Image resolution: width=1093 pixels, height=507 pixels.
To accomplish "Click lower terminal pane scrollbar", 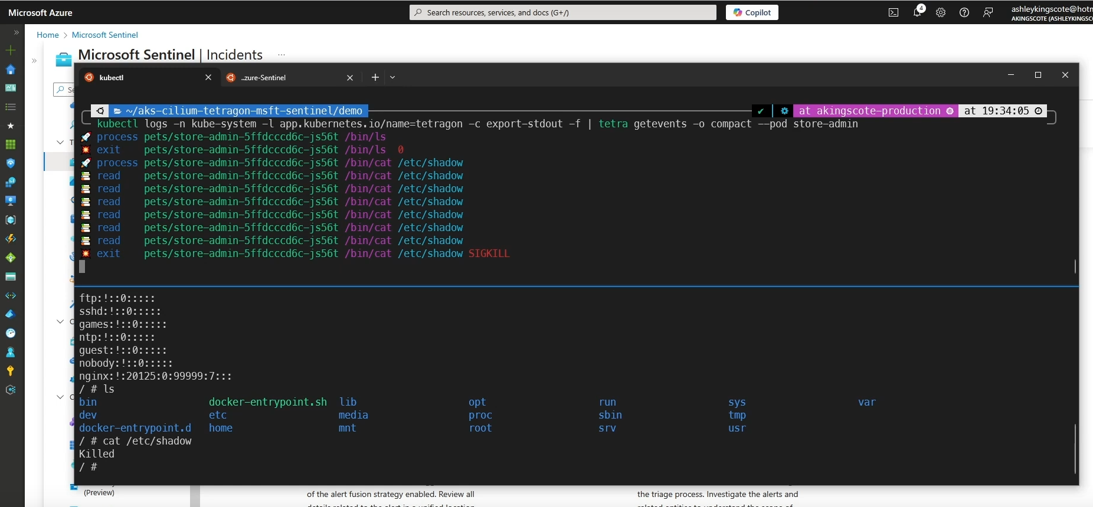I will [x=1075, y=448].
